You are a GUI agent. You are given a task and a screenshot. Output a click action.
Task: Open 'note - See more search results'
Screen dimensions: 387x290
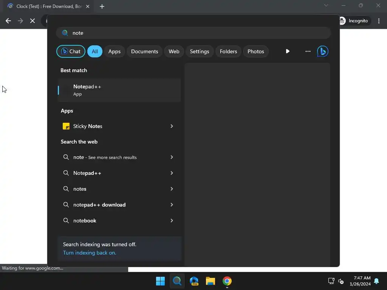tap(119, 157)
